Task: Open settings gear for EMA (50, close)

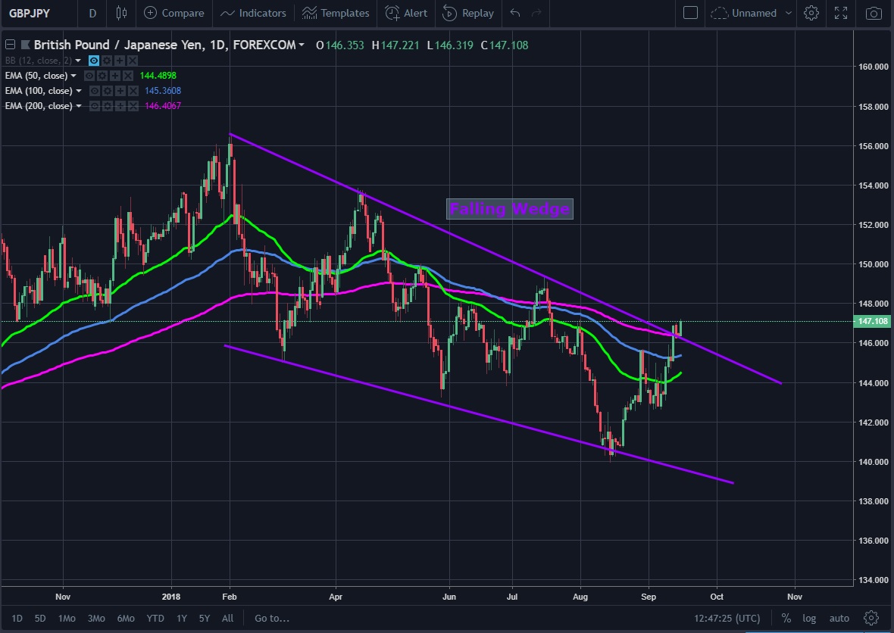Action: click(101, 76)
